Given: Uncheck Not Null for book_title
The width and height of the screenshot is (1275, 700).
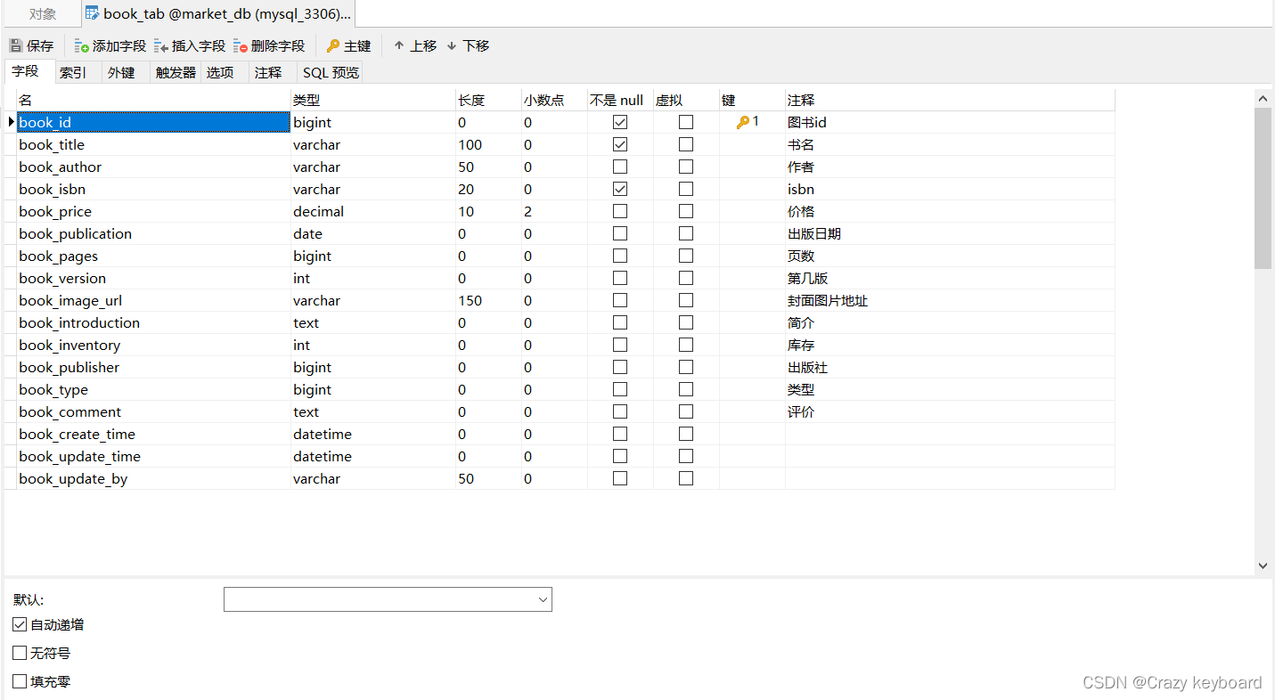Looking at the screenshot, I should point(620,144).
